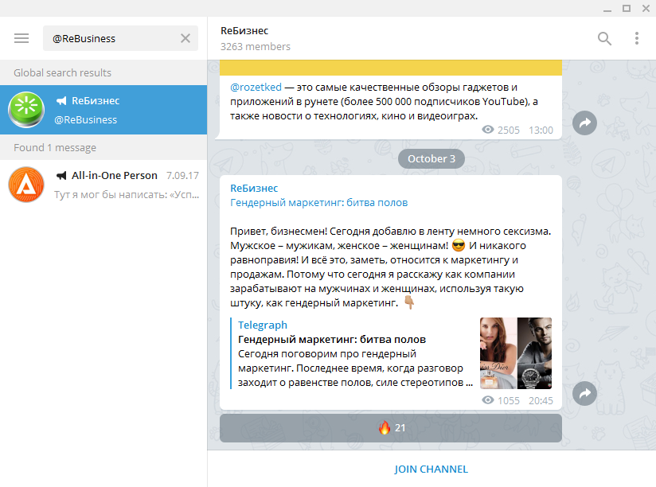Screen dimensions: 656x487
Task: Click the search magnifier in chat header
Action: click(605, 38)
